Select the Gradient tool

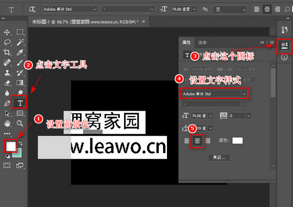pyautogui.click(x=20, y=83)
